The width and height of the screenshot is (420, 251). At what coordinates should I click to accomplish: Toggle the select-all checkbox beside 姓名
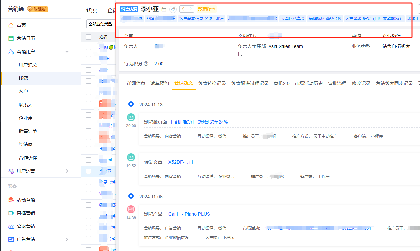(x=89, y=37)
